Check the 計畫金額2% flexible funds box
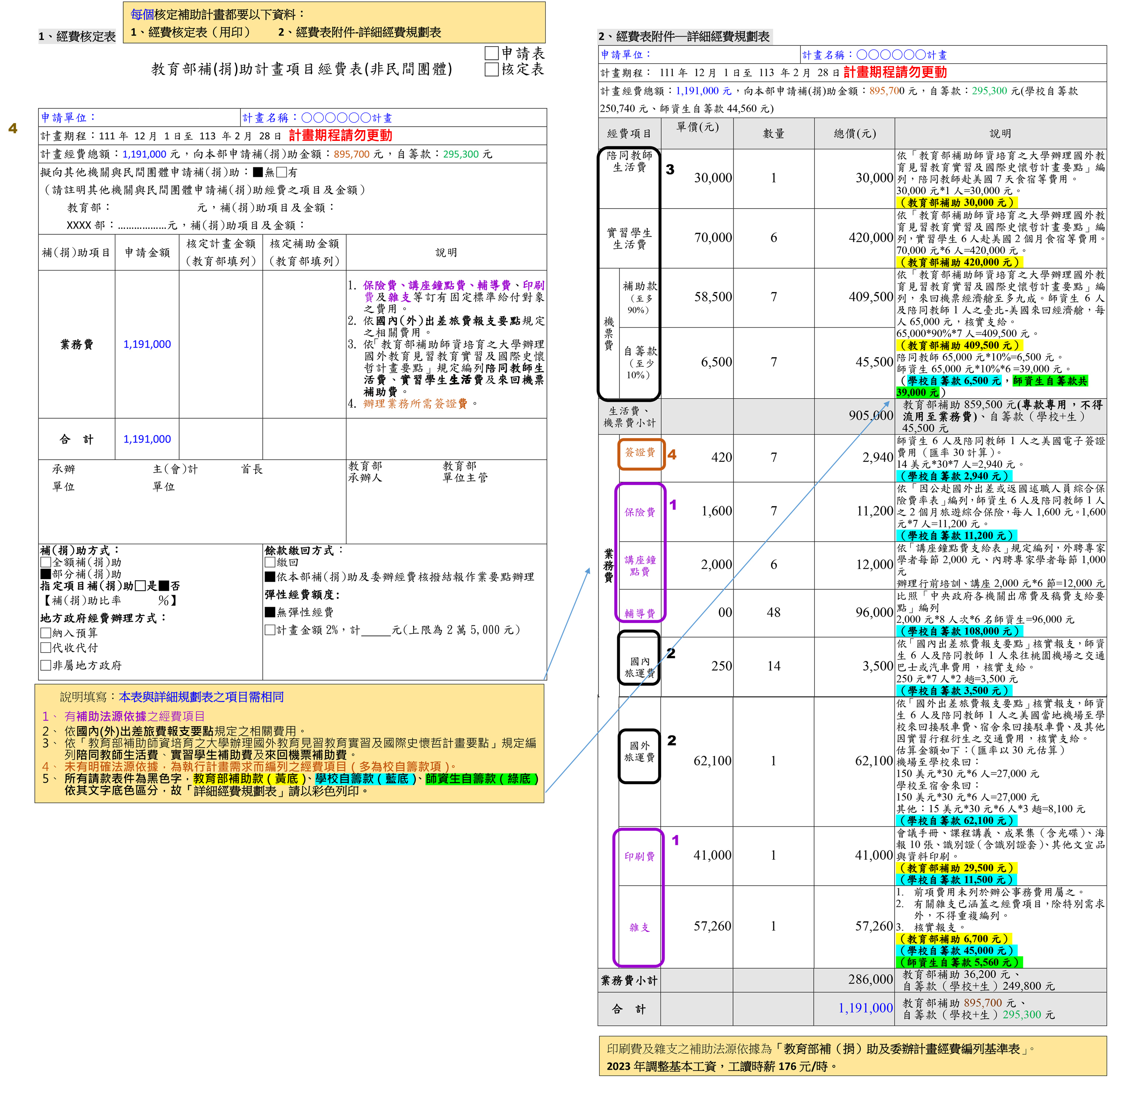 tap(270, 630)
